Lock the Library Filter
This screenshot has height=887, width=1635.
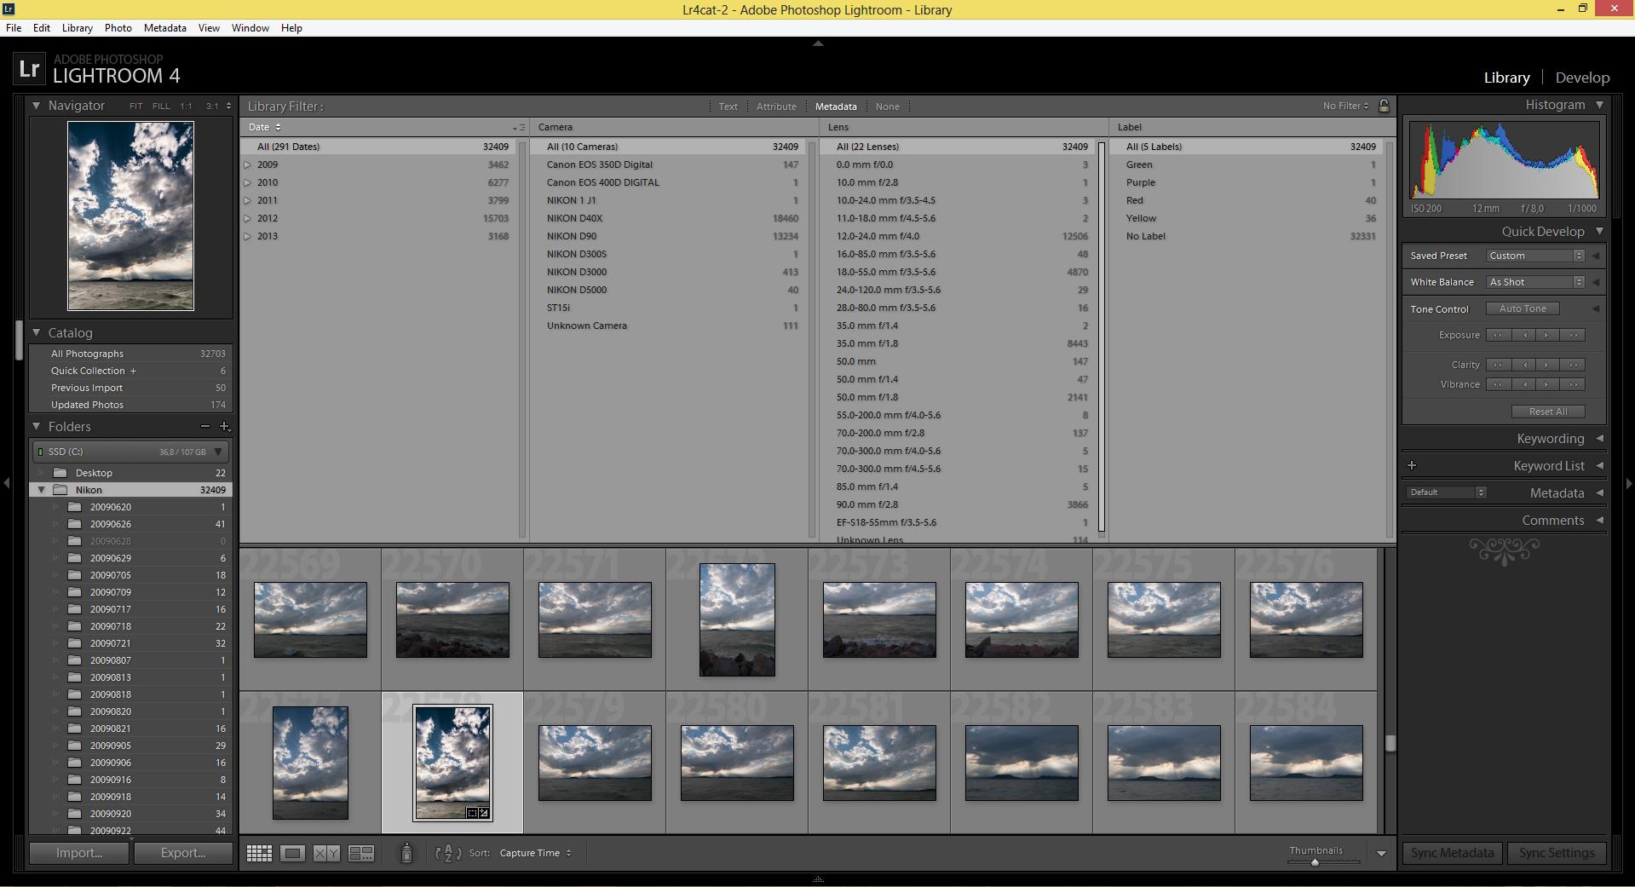click(1384, 106)
